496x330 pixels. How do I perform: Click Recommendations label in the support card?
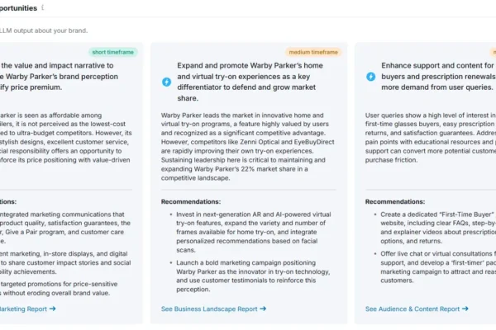pos(395,200)
